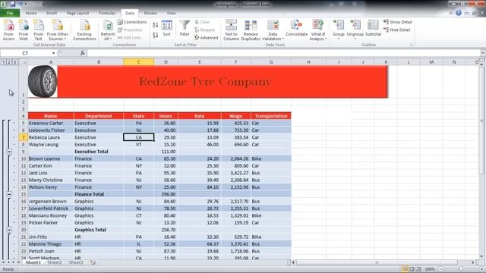The height and width of the screenshot is (273, 486).
Task: Click Remove Duplicates
Action: [251, 30]
